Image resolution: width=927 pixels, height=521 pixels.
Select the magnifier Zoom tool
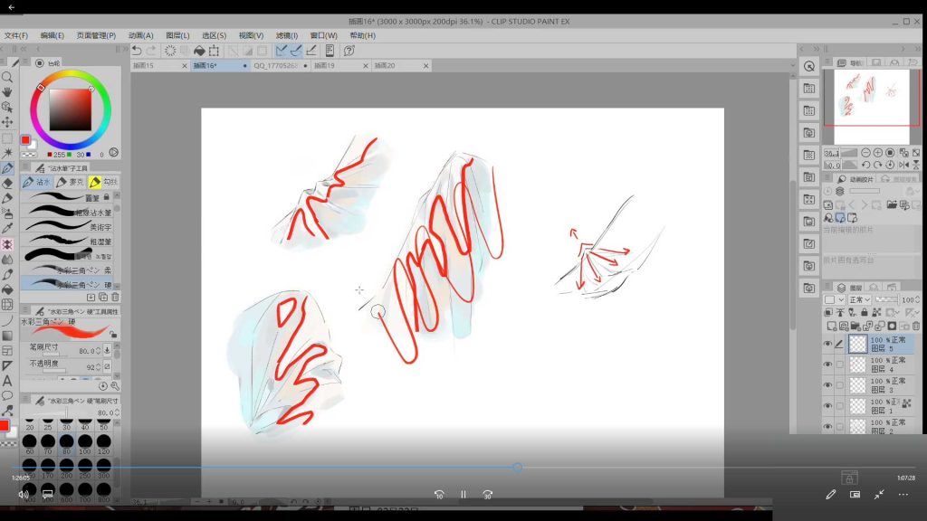[7, 78]
